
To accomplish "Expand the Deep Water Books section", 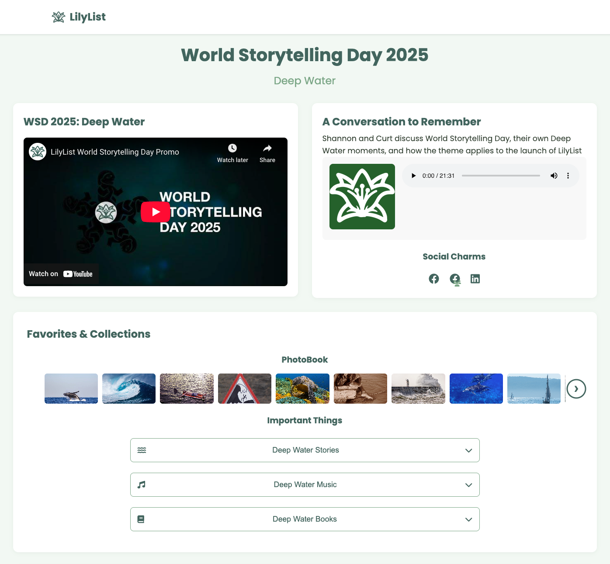I will [x=305, y=519].
